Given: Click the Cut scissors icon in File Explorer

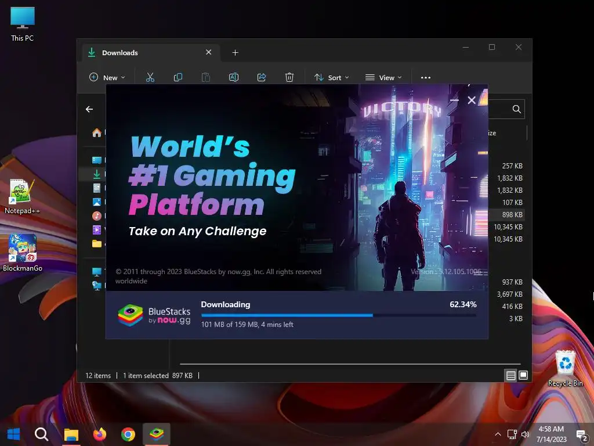Looking at the screenshot, I should coord(150,77).
